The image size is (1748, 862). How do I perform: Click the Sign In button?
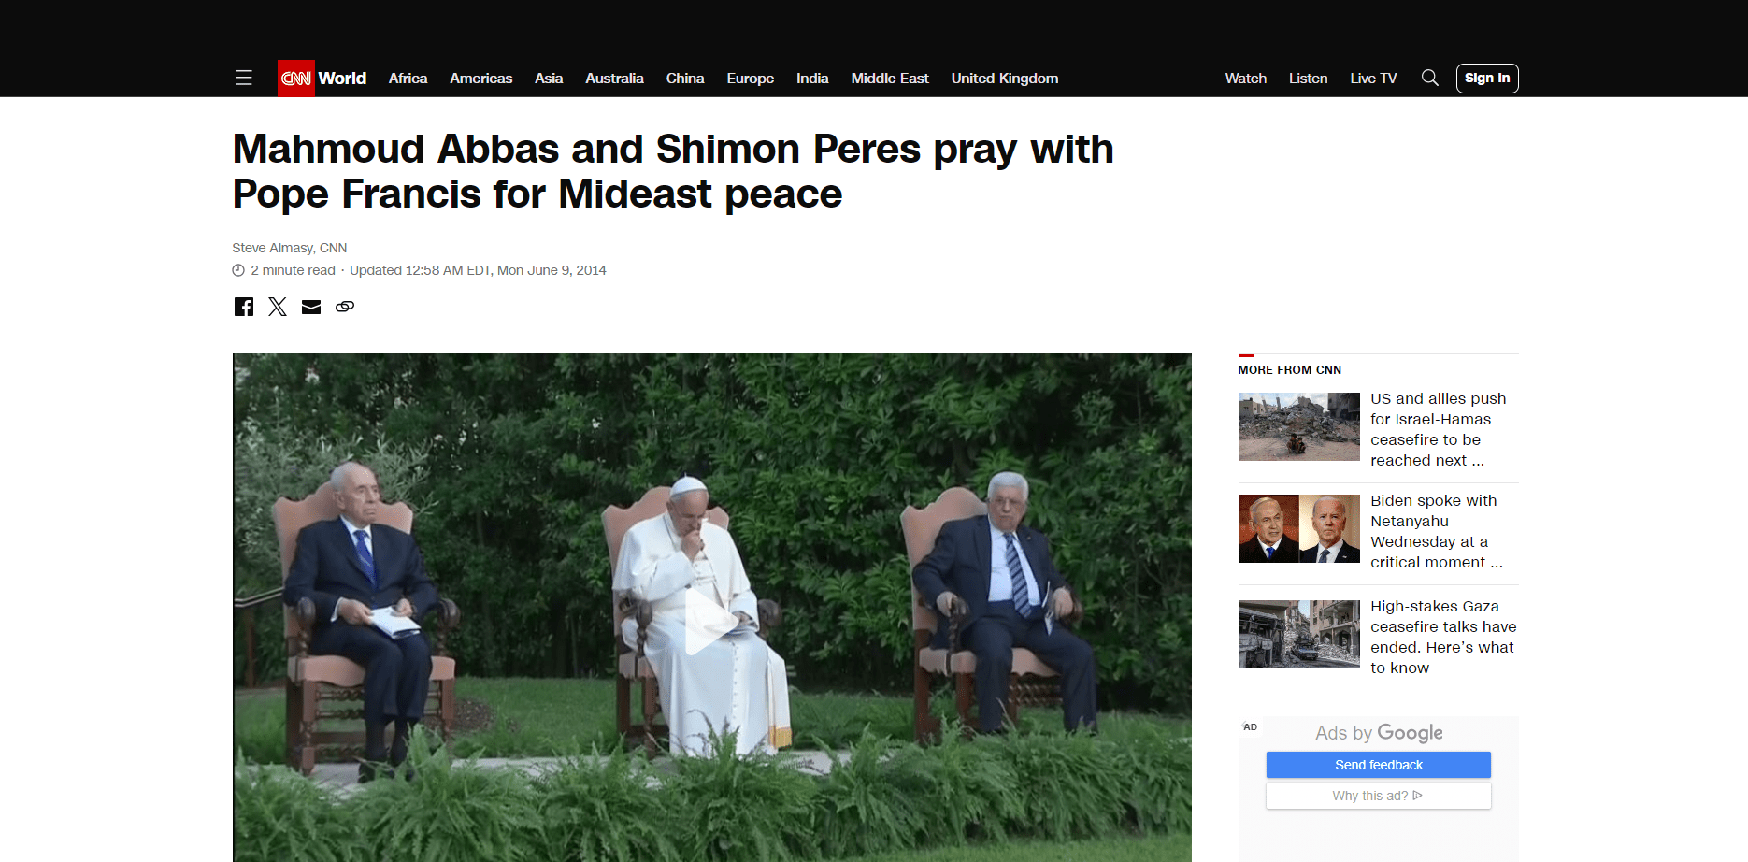click(1487, 79)
